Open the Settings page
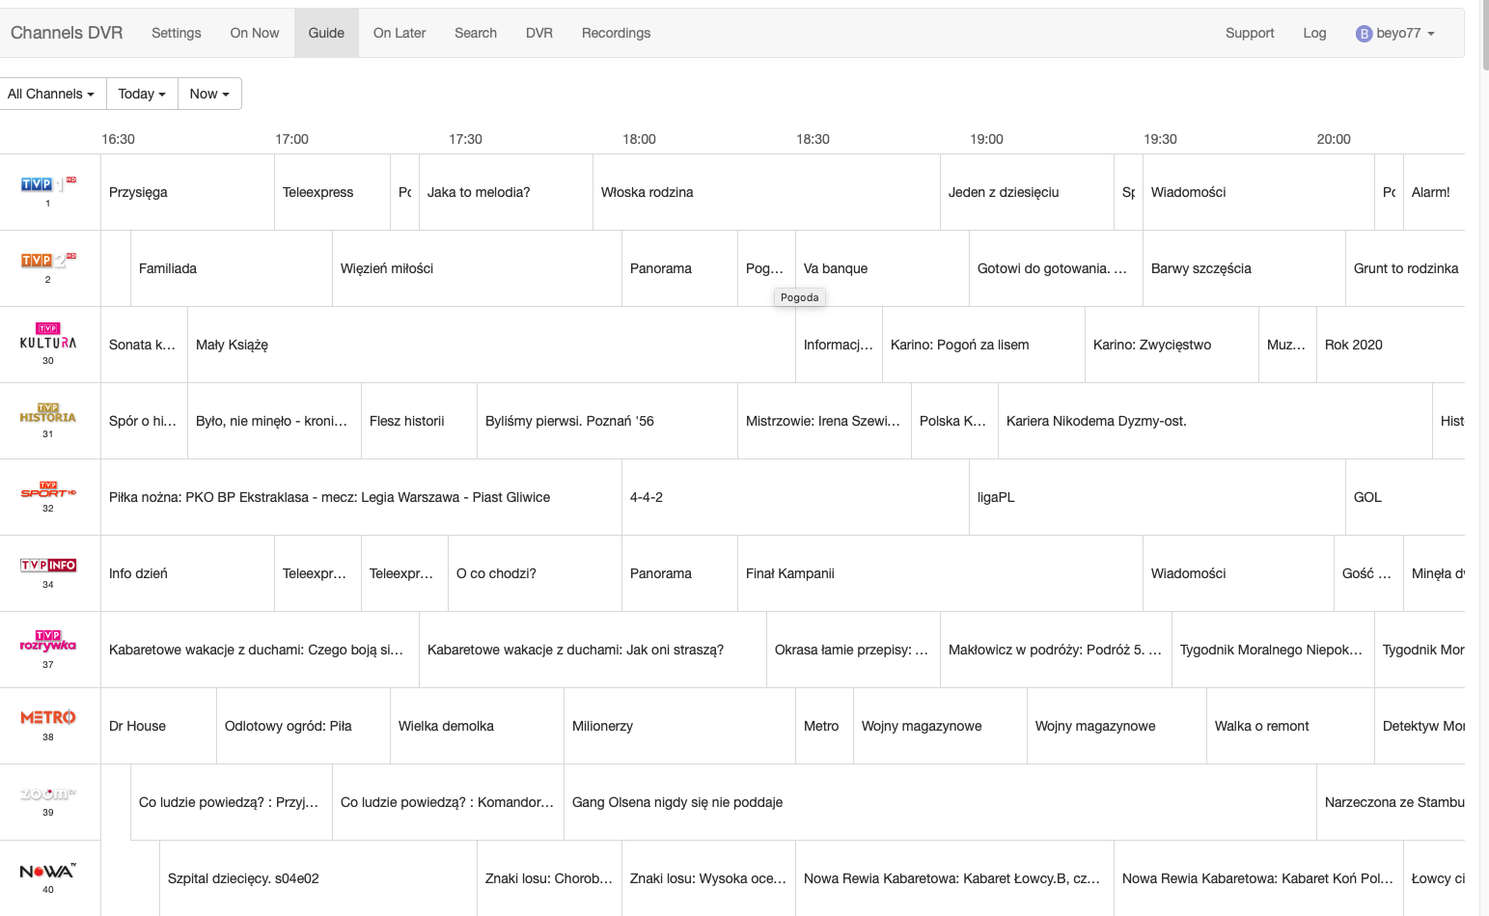The width and height of the screenshot is (1489, 916). [177, 33]
